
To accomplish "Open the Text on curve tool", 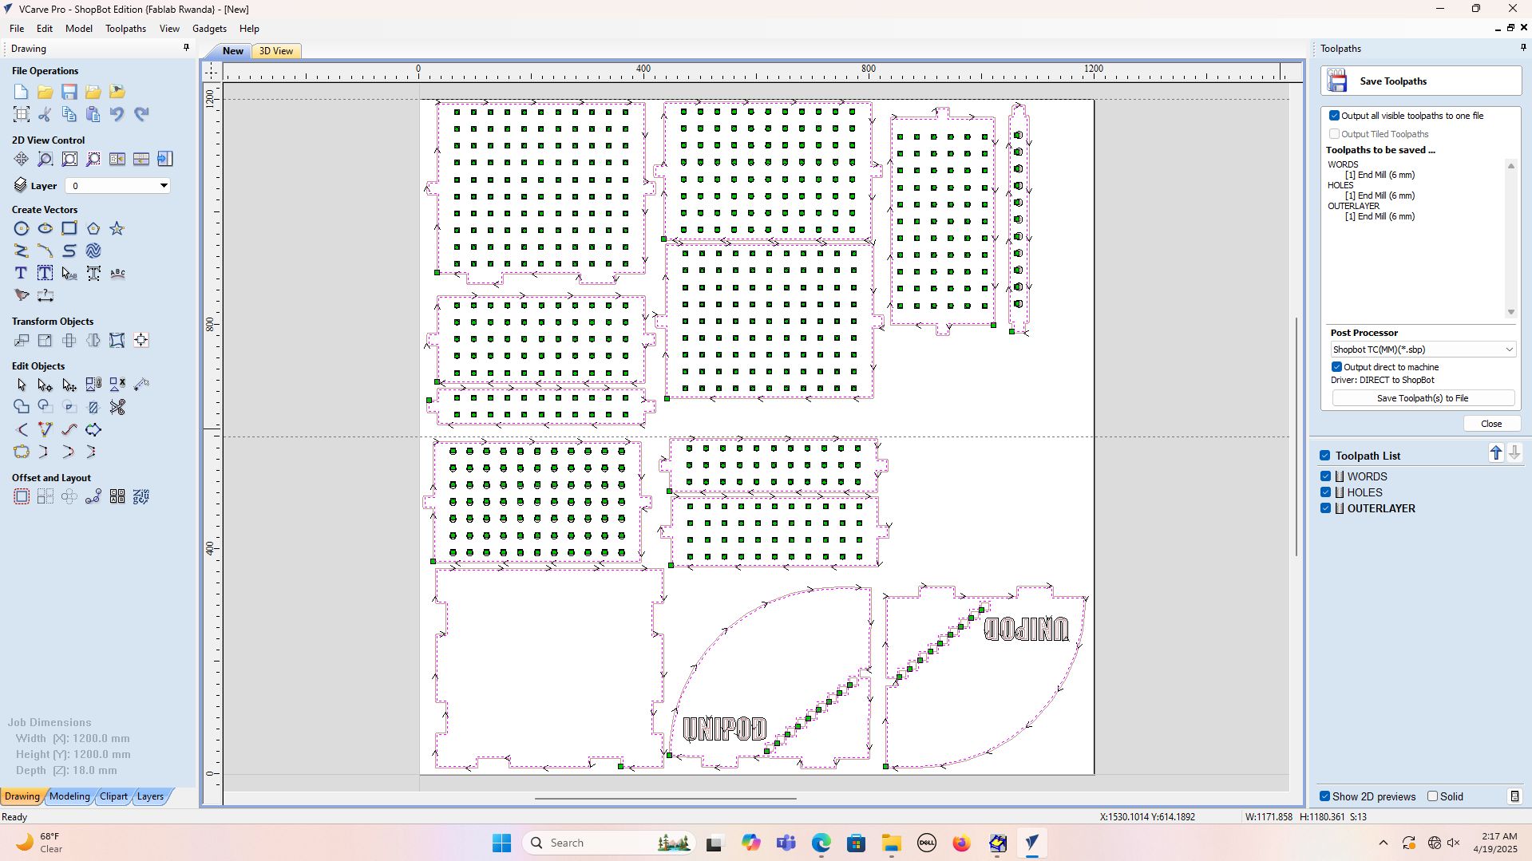I will [x=117, y=274].
